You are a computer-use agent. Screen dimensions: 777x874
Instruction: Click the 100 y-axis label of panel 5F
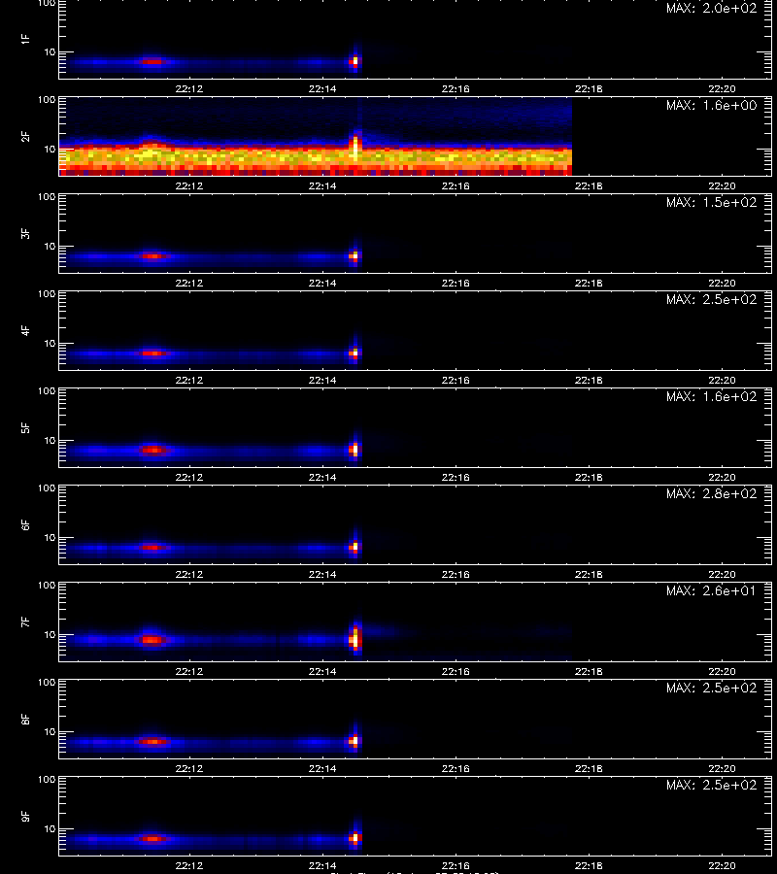pos(47,391)
